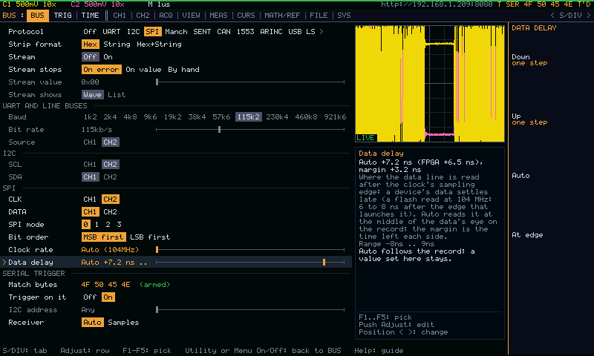
Task: Click the Stream value slider
Action: pyautogui.click(x=250, y=82)
